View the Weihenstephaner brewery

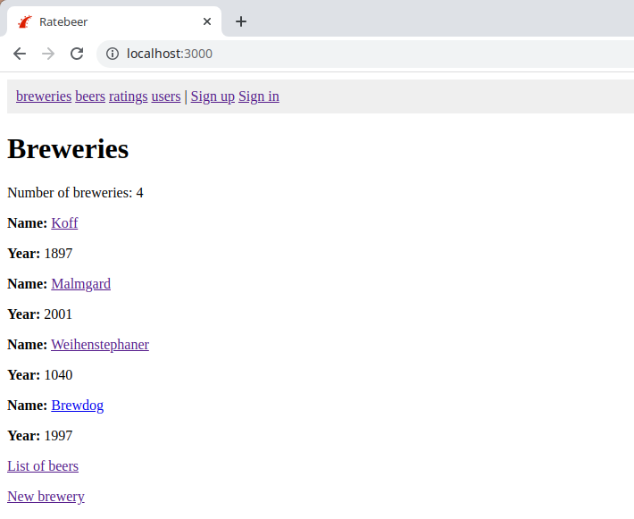coord(100,345)
